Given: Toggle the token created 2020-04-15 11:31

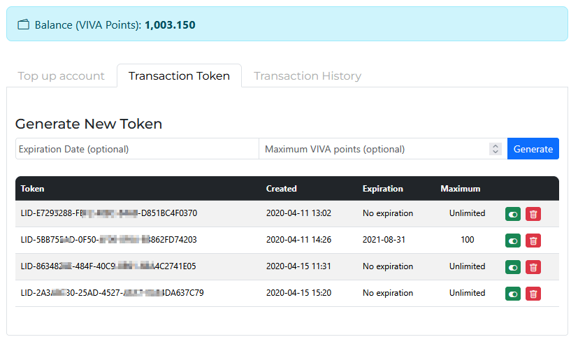Looking at the screenshot, I should [x=513, y=267].
